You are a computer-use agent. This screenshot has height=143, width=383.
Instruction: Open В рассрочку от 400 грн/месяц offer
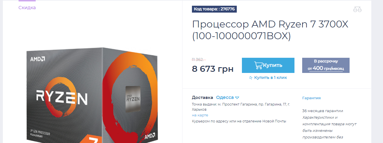[326, 65]
